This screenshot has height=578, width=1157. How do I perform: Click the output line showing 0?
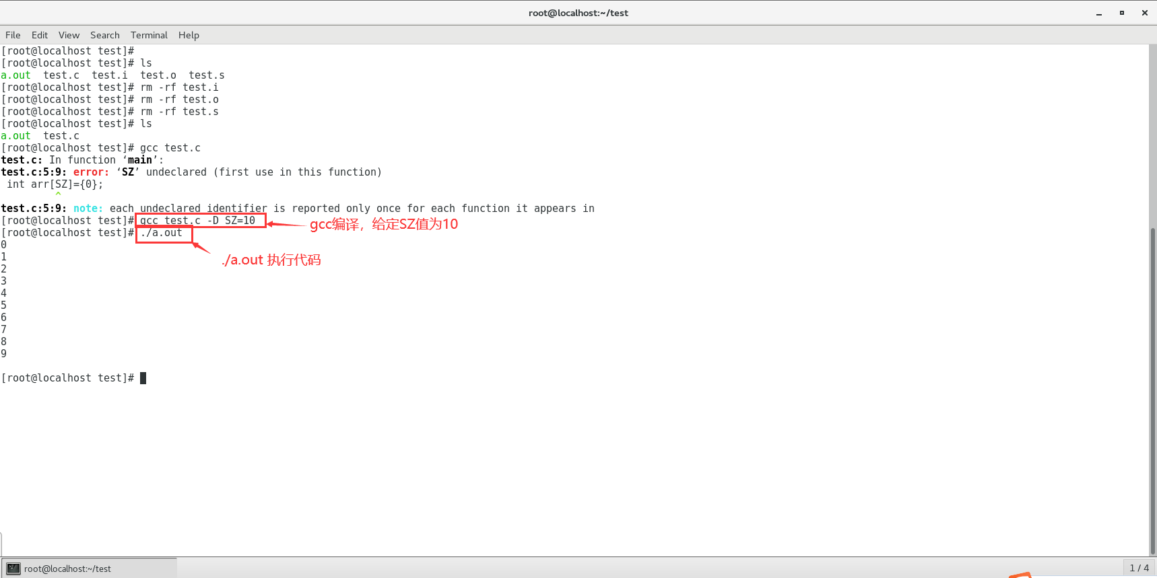click(4, 245)
